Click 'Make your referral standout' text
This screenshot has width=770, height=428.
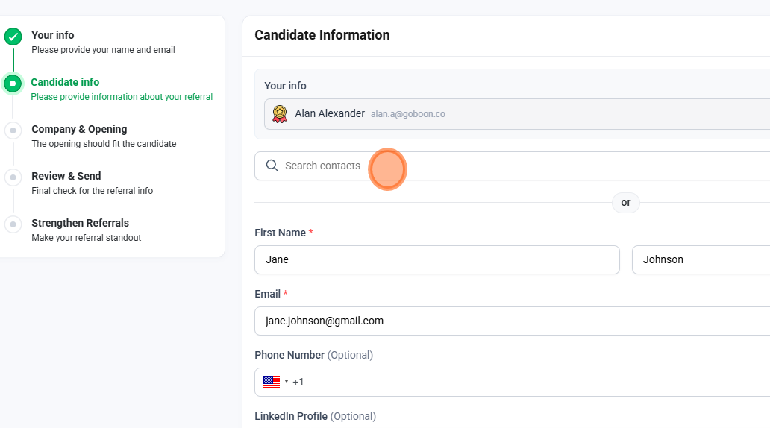[x=87, y=238]
